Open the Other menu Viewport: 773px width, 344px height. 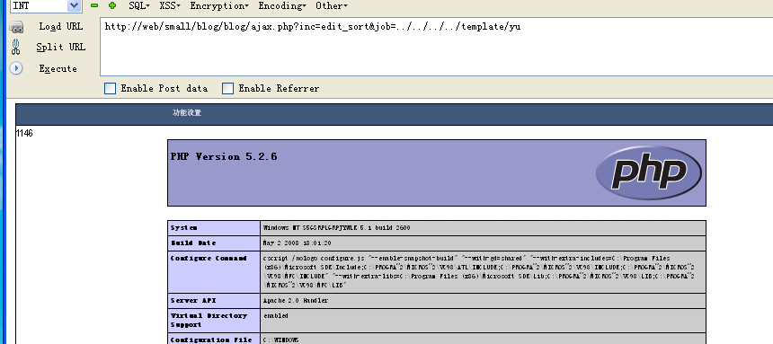[x=332, y=6]
